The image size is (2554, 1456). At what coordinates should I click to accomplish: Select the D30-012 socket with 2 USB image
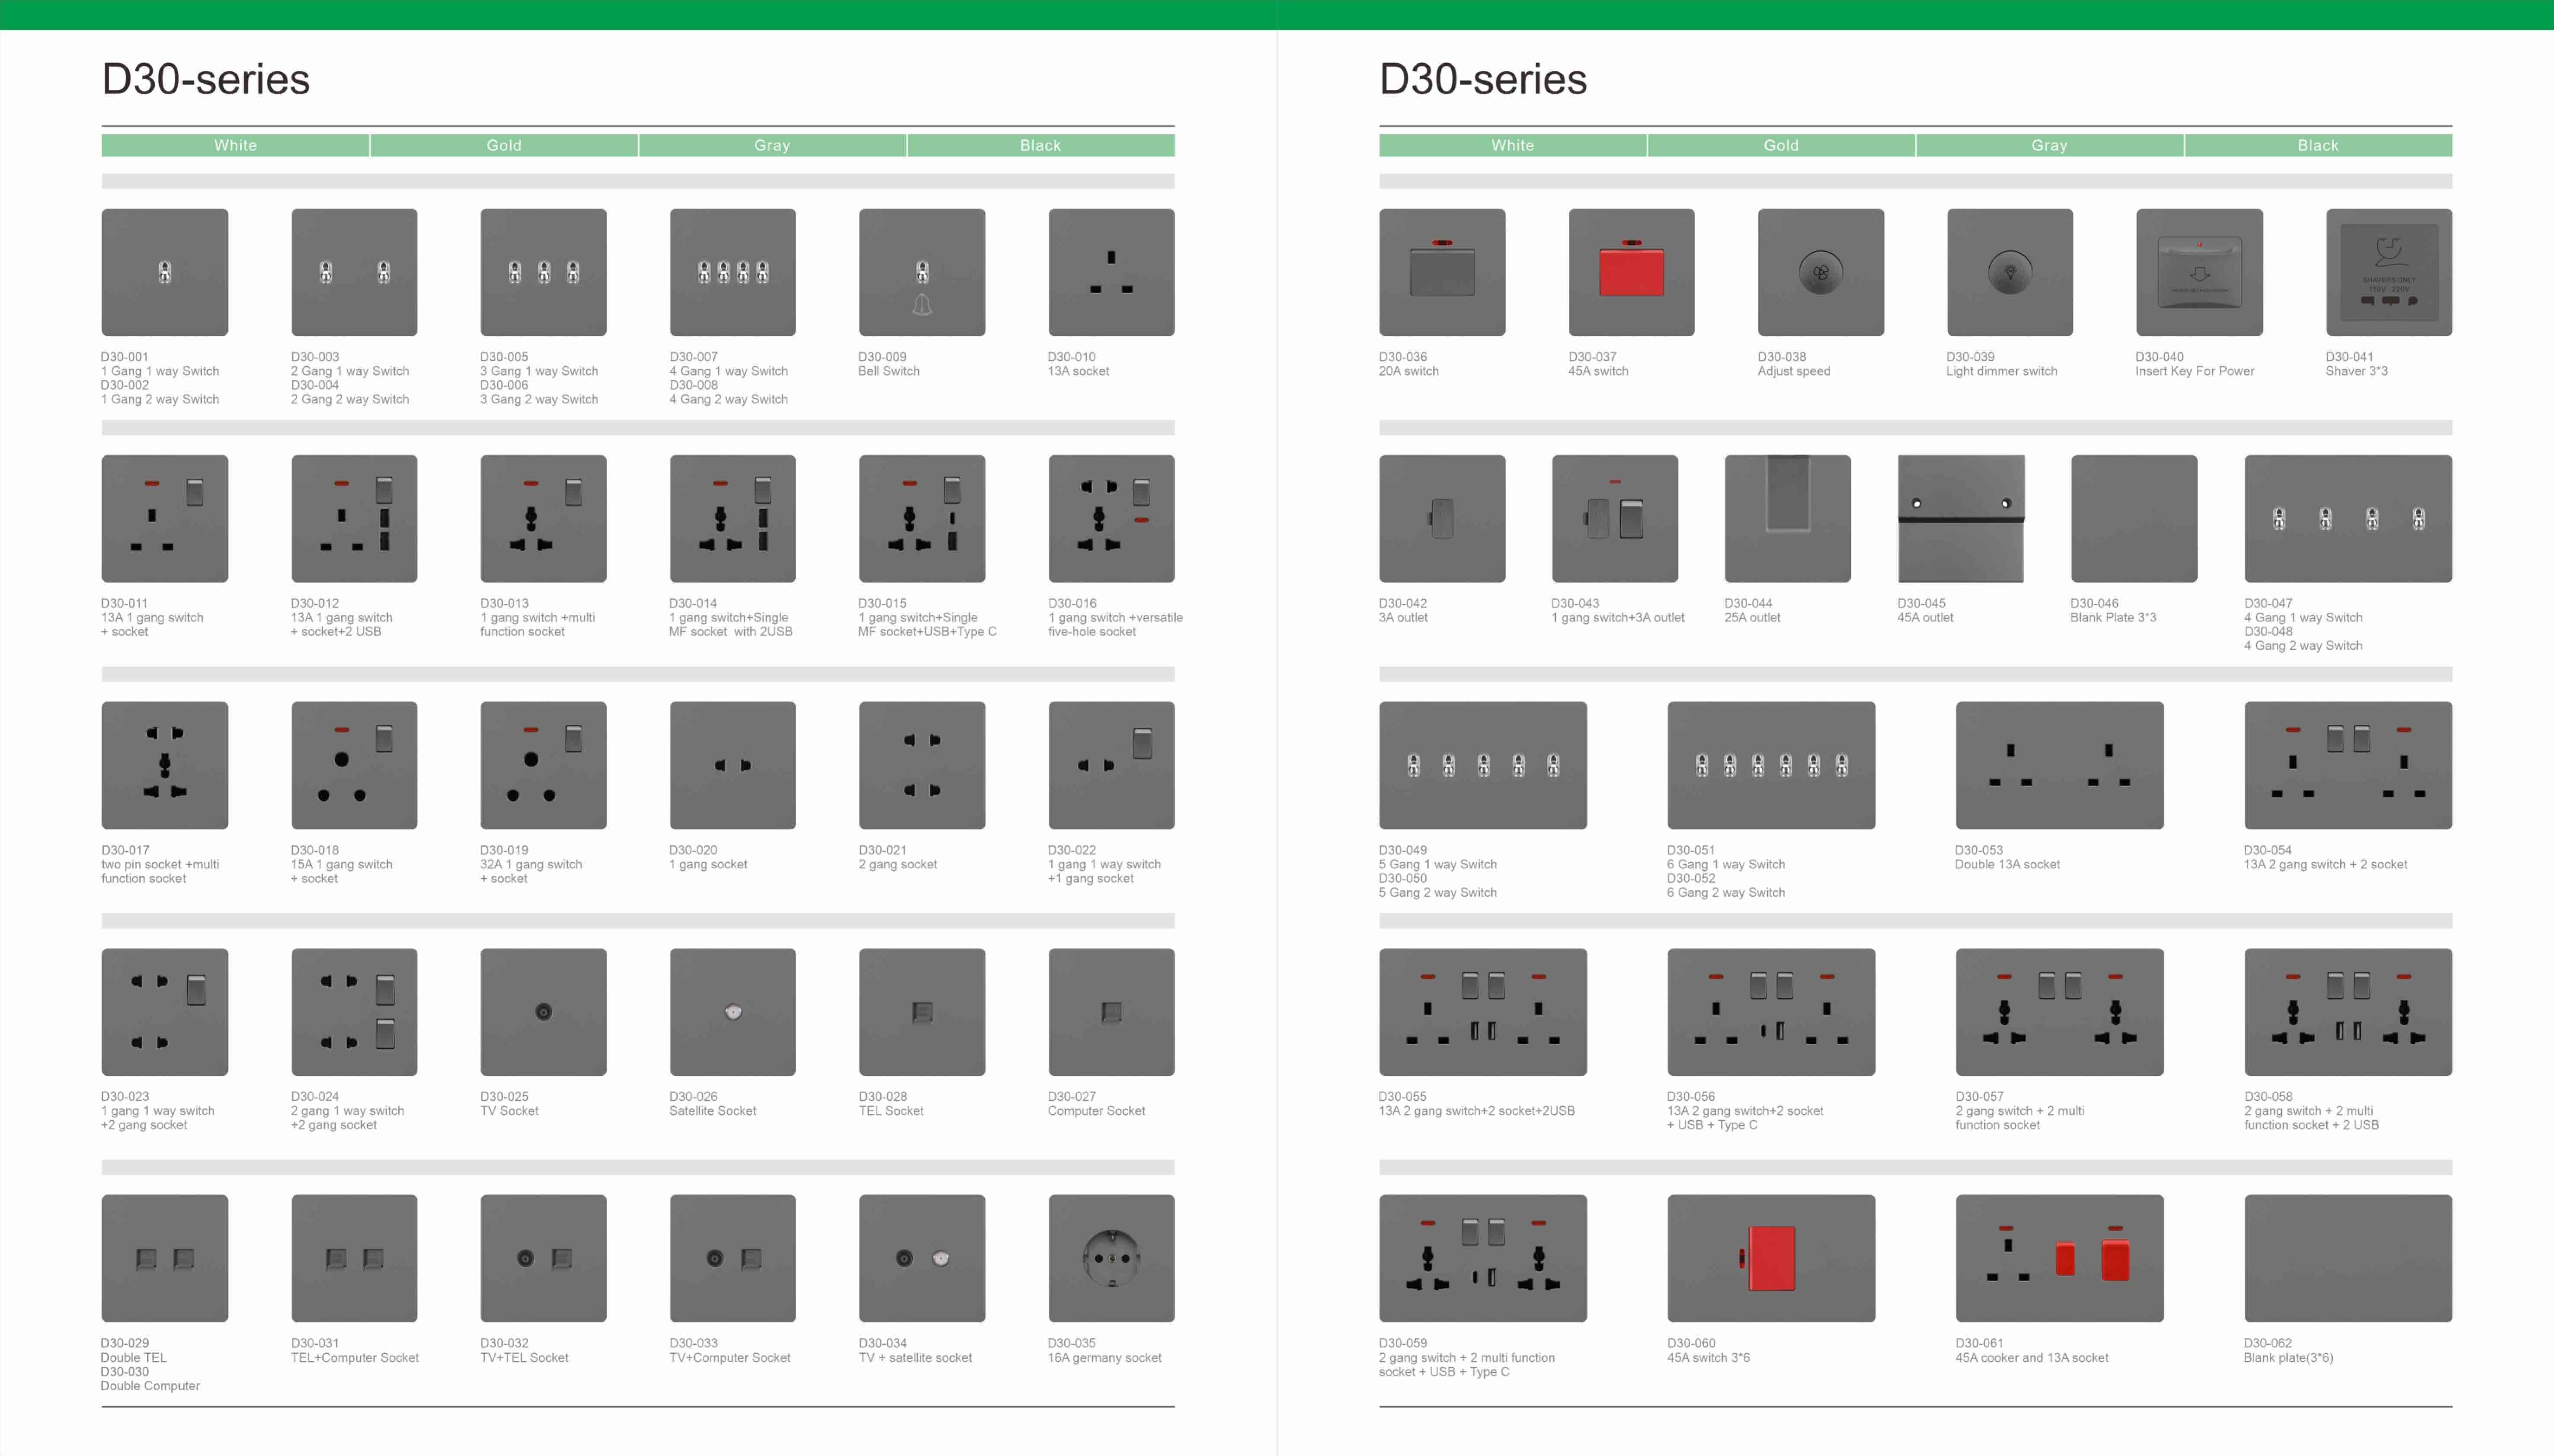(354, 518)
